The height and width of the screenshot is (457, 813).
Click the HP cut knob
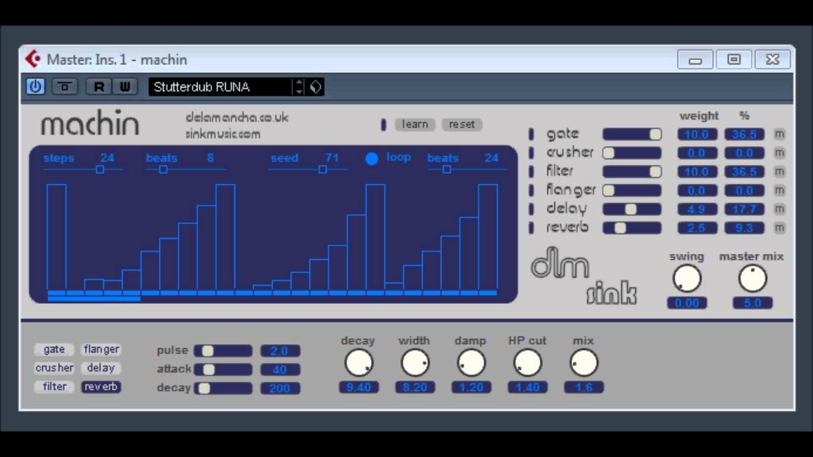pyautogui.click(x=527, y=363)
